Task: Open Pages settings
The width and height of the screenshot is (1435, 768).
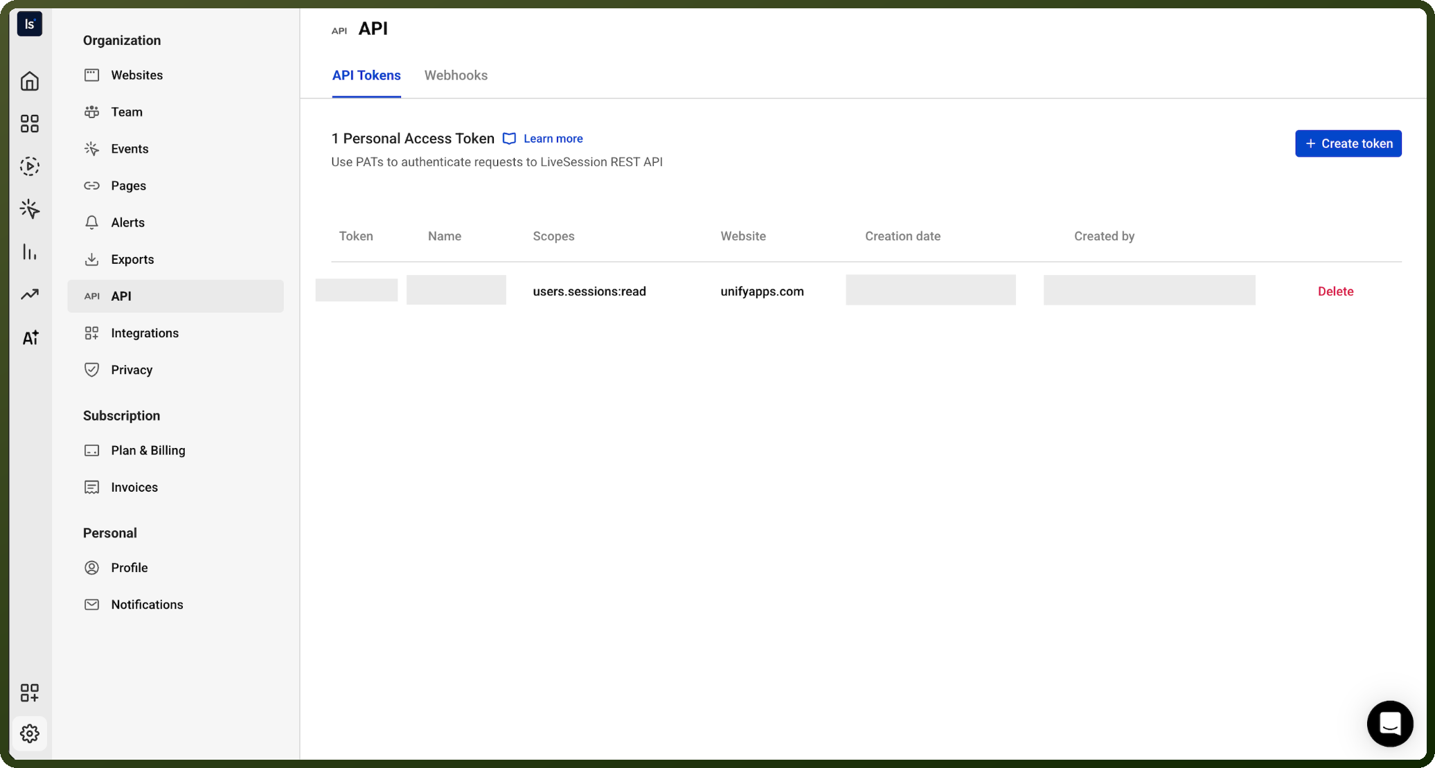Action: click(x=175, y=186)
